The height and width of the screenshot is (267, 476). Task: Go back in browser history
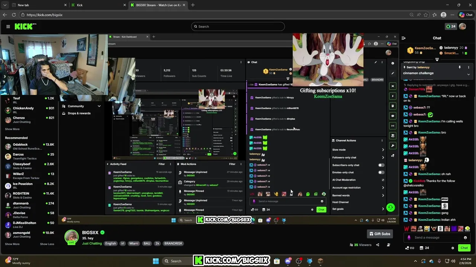4,15
